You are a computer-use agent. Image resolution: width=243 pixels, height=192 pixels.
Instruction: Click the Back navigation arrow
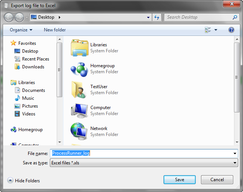9,17
